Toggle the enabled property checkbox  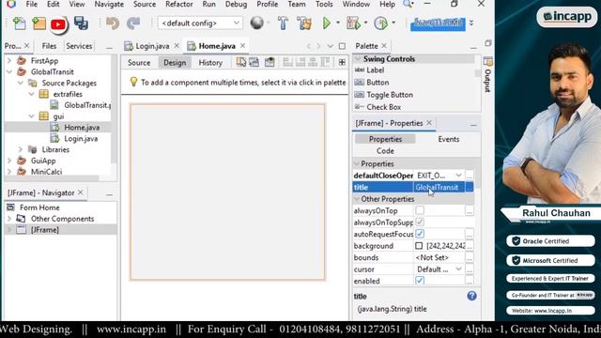(420, 281)
